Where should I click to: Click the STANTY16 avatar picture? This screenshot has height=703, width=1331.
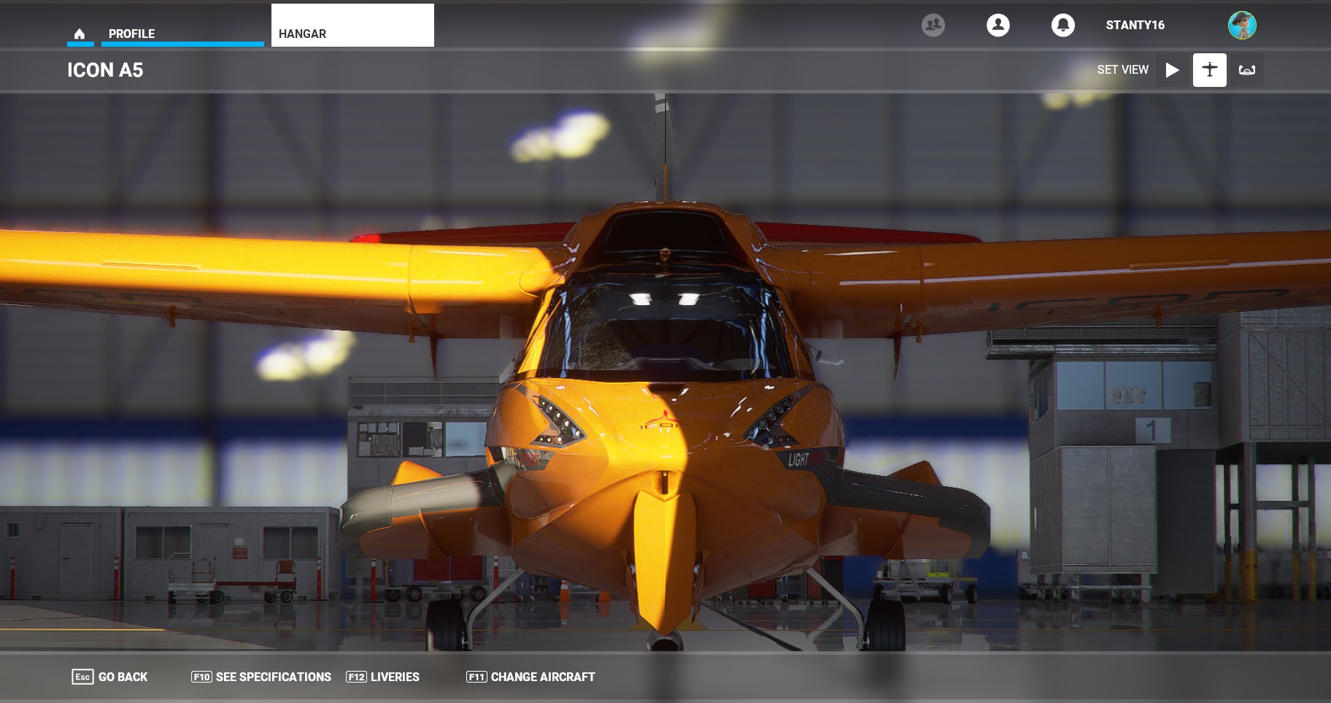(1241, 25)
